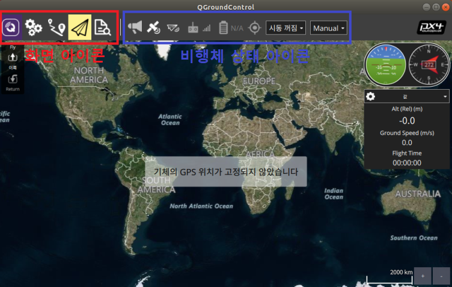This screenshot has width=452, height=287.
Task: Check GPS satellite status icon
Action: (154, 28)
